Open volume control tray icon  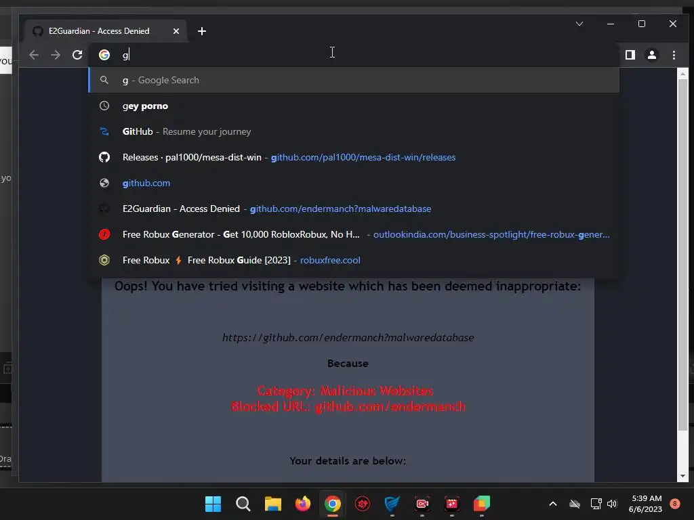pos(612,504)
